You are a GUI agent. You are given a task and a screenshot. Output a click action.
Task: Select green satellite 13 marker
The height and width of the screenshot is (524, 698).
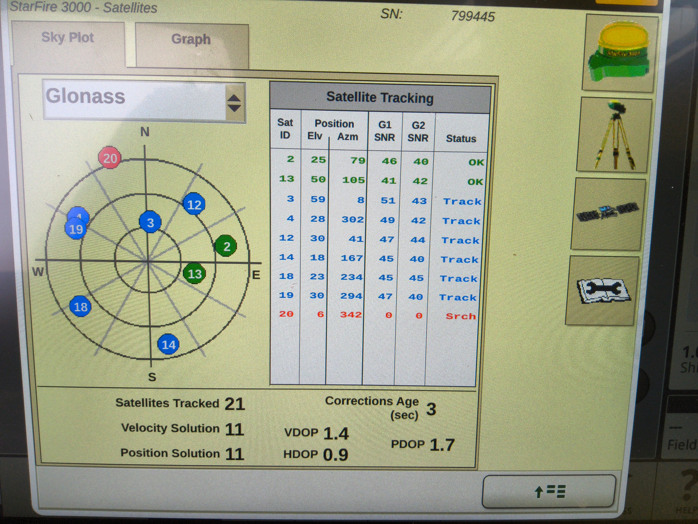195,274
